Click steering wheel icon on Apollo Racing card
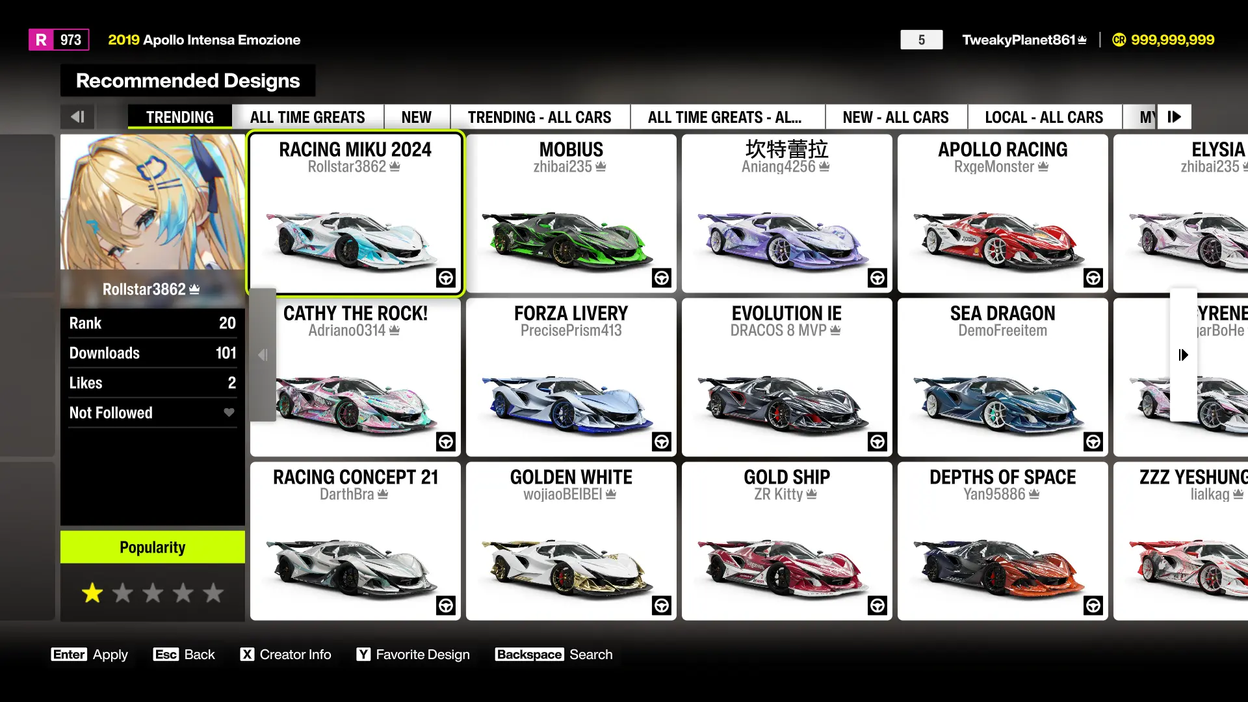 pyautogui.click(x=1093, y=278)
